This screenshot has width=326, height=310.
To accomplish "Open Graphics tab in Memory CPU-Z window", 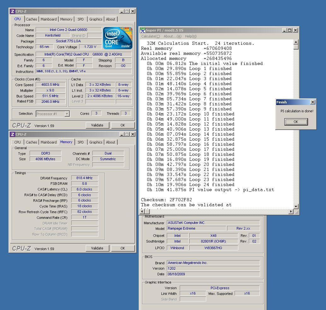I will [96, 142].
